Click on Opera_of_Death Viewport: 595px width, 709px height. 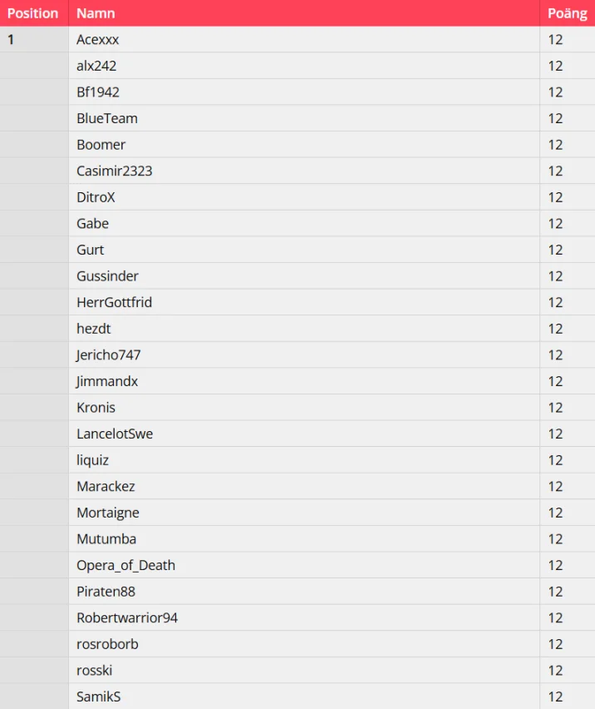pos(126,565)
